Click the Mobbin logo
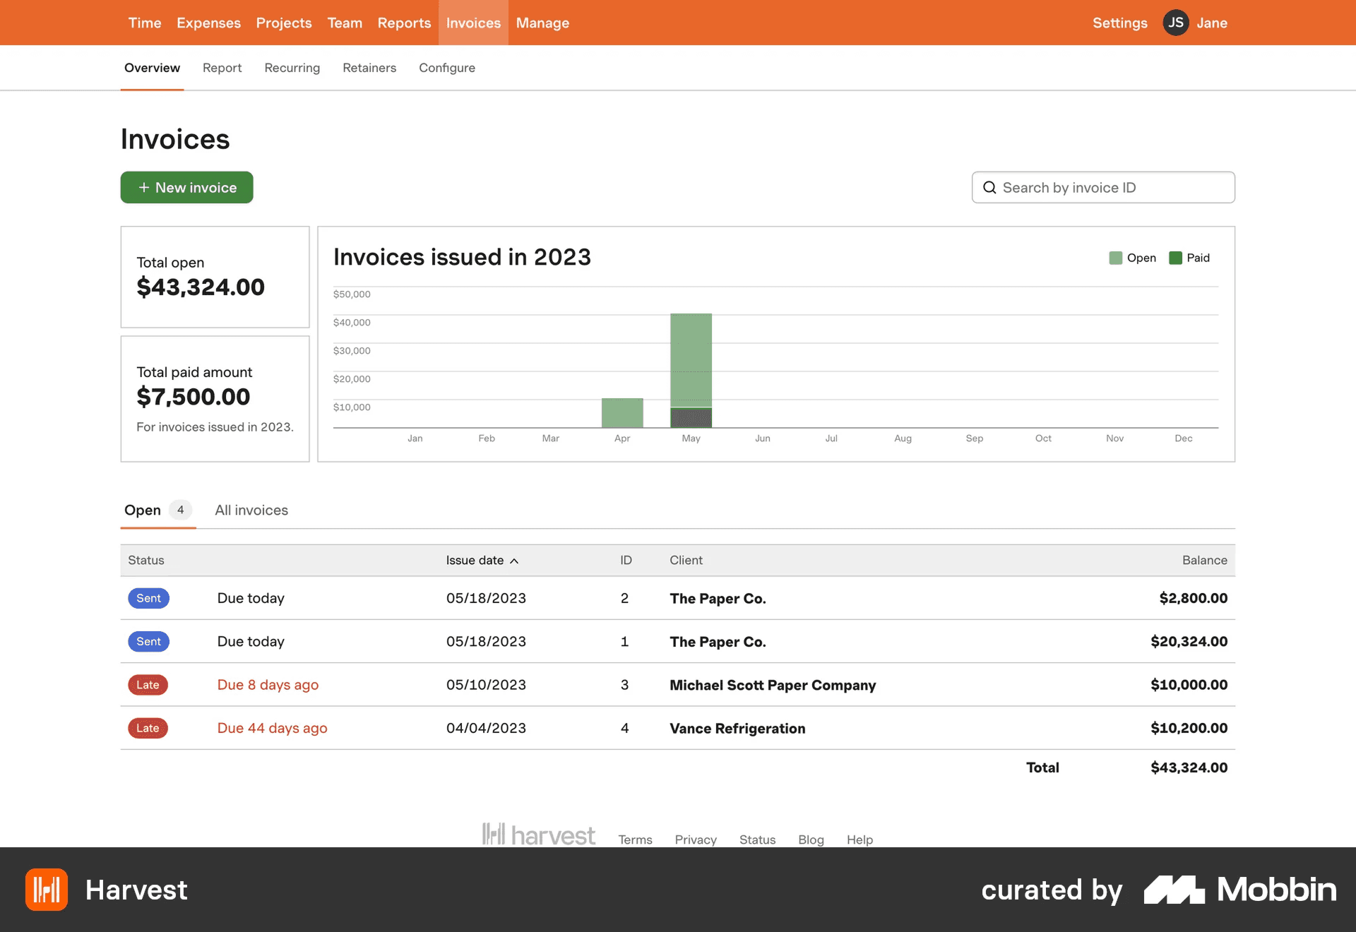This screenshot has height=932, width=1356. (x=1240, y=890)
